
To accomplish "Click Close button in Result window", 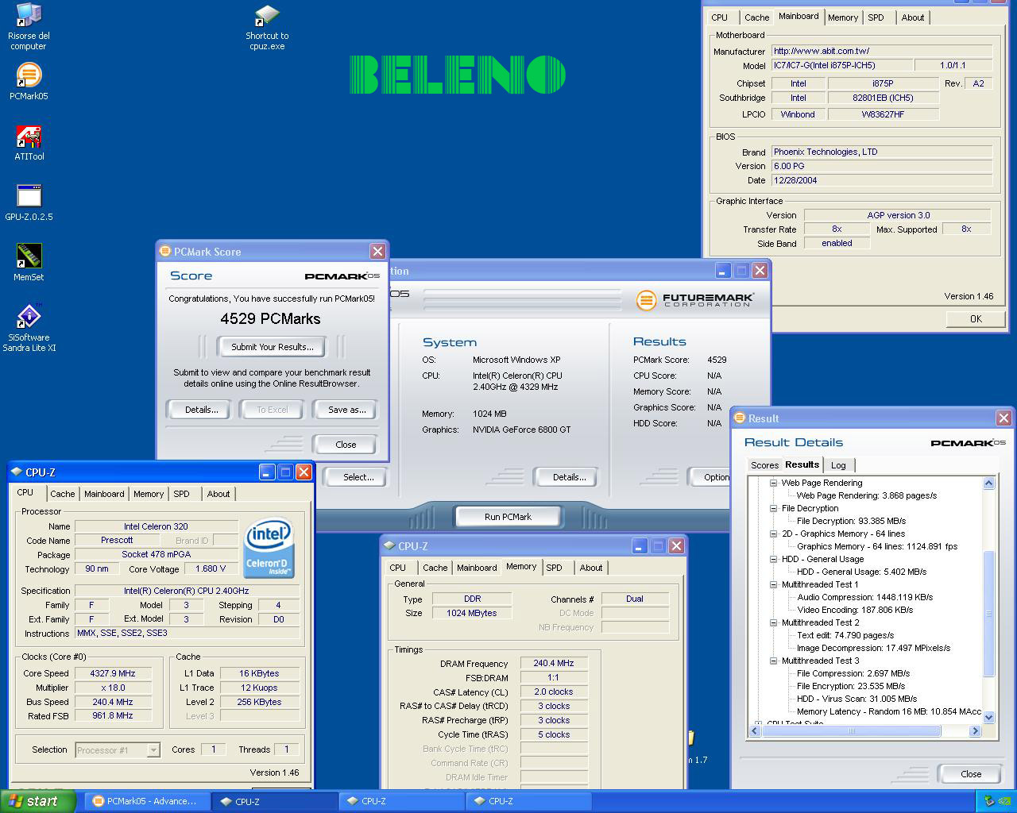I will click(971, 774).
